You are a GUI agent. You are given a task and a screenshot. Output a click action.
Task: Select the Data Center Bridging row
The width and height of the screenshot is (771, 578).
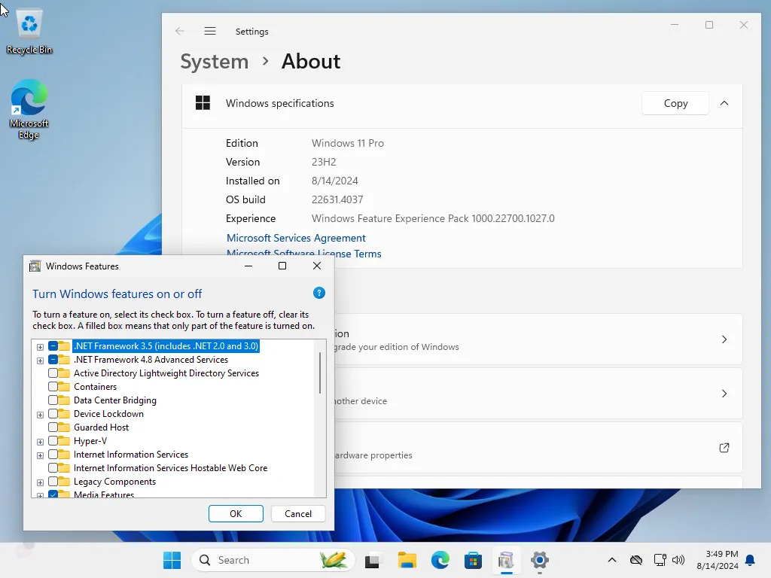point(115,400)
